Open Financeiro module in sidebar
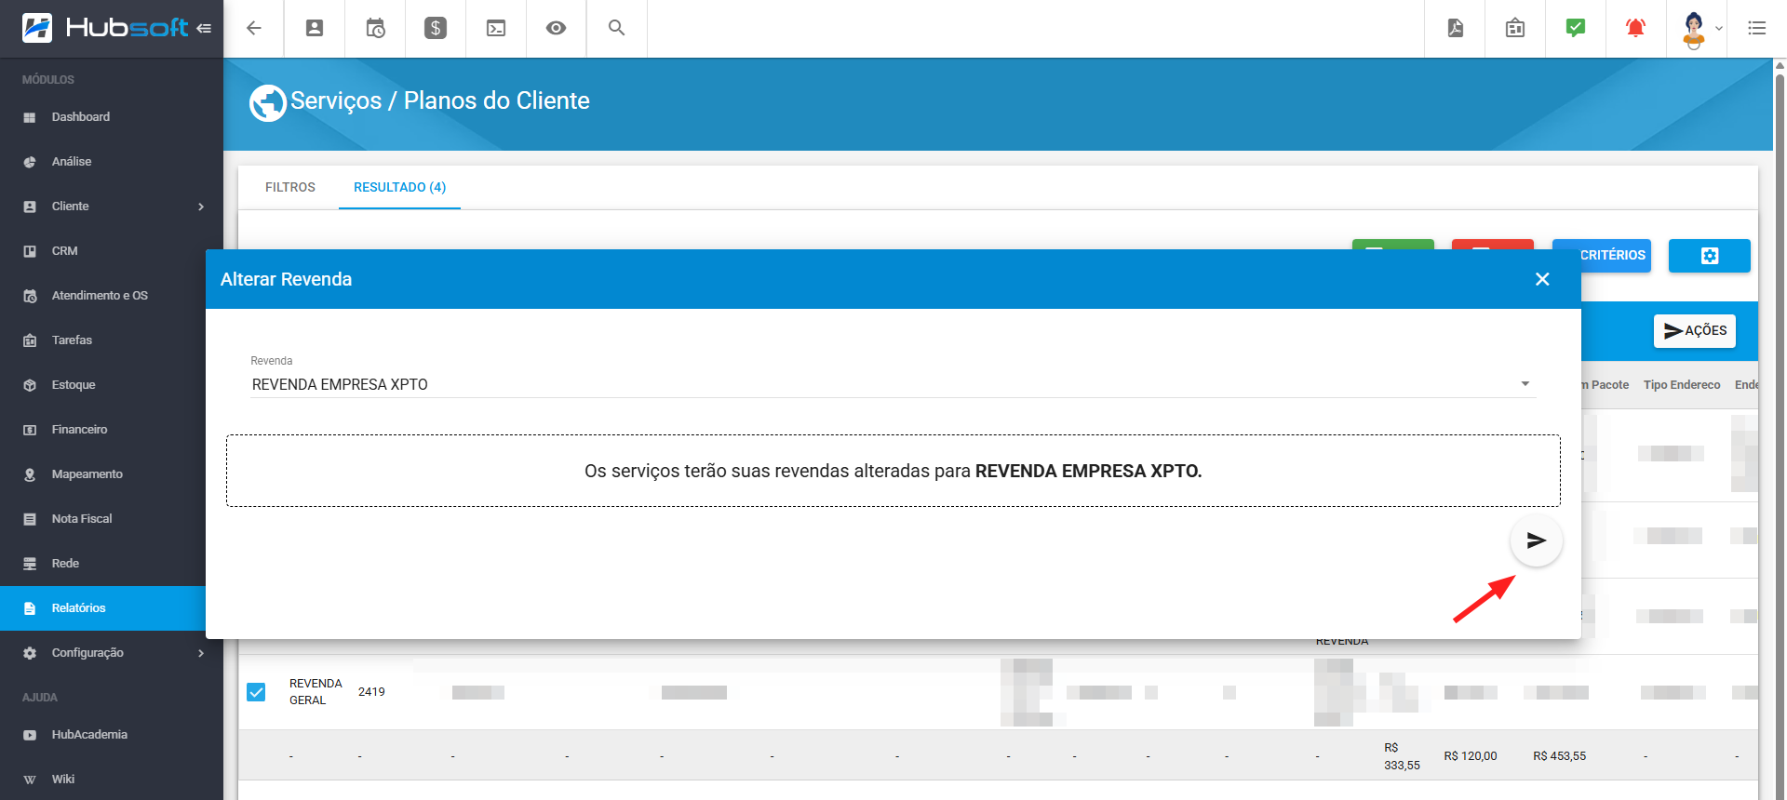Screen dimensions: 1787x800 point(102,430)
